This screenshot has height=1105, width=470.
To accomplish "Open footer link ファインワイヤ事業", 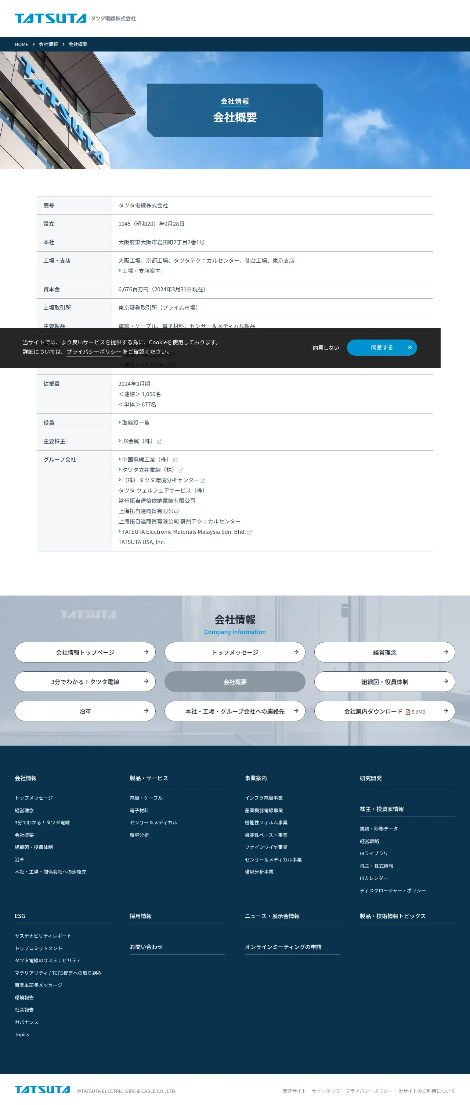I will (266, 847).
